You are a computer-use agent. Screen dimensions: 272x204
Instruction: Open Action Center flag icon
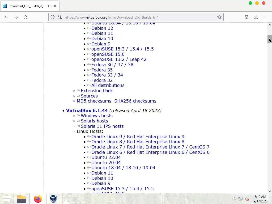click(234, 199)
